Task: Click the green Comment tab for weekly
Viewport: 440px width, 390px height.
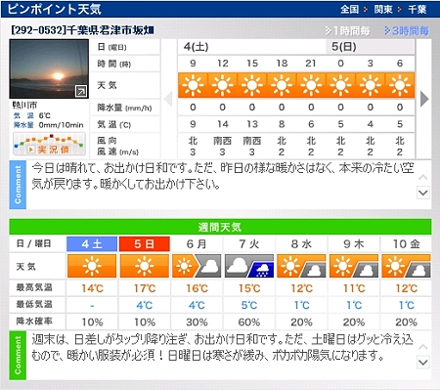Action: (x=18, y=355)
